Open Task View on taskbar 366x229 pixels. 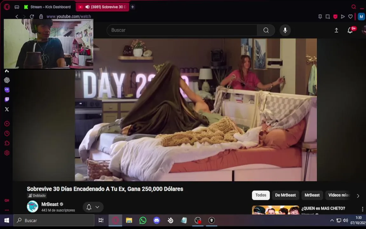tap(101, 220)
